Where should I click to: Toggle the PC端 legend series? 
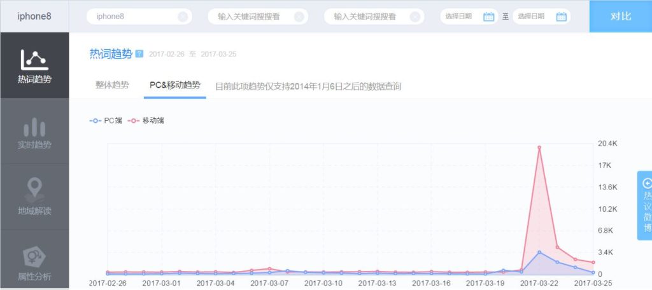[106, 120]
